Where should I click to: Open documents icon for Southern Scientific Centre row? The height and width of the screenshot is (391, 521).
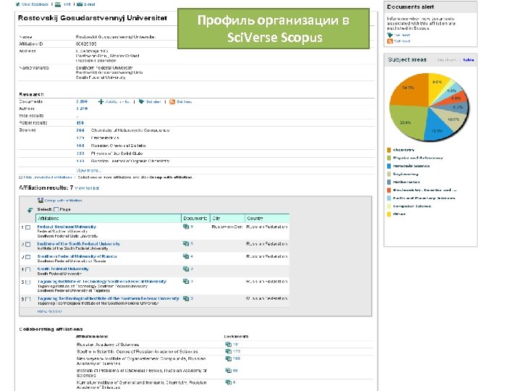[228, 351]
